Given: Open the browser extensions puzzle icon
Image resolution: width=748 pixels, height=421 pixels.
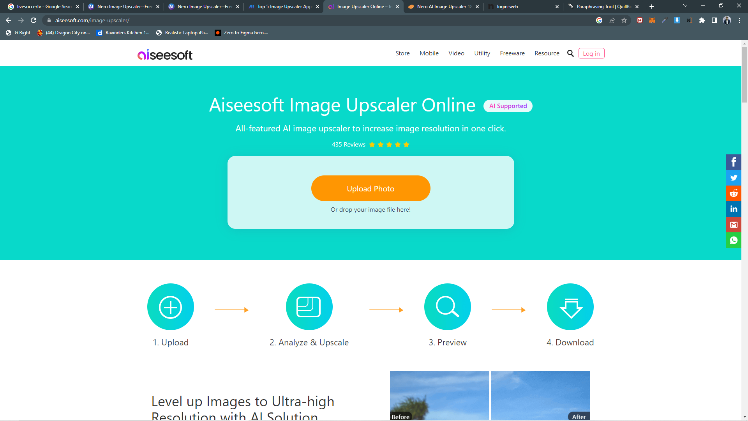Looking at the screenshot, I should coord(702,20).
